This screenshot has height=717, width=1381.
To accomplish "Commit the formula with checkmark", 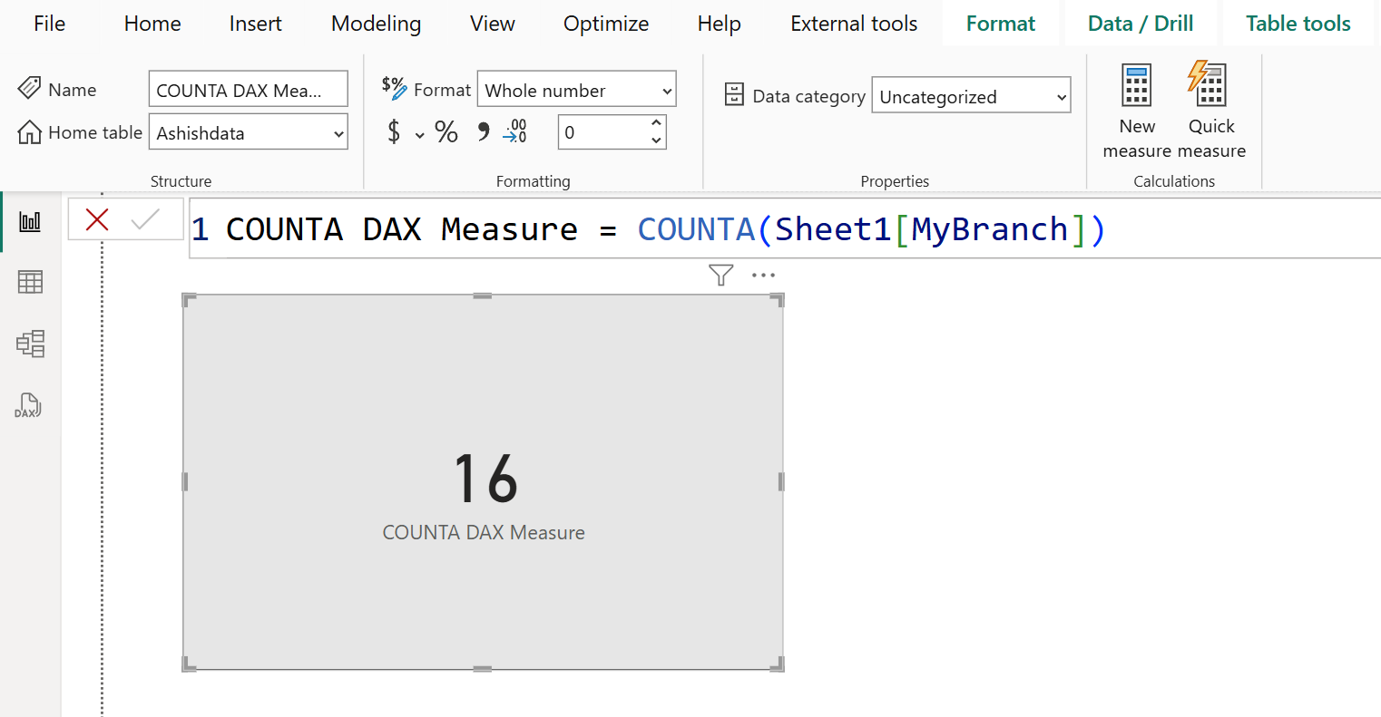I will pyautogui.click(x=145, y=219).
